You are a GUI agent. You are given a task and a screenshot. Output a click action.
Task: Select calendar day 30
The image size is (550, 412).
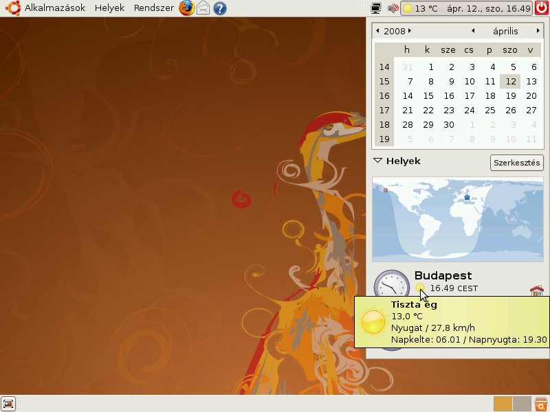[x=449, y=124]
